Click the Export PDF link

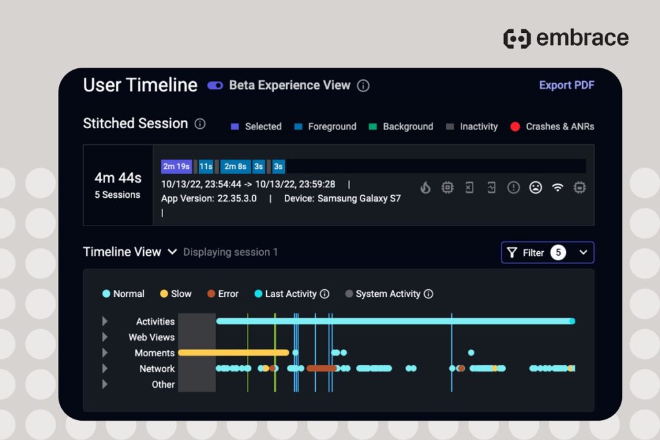(567, 85)
